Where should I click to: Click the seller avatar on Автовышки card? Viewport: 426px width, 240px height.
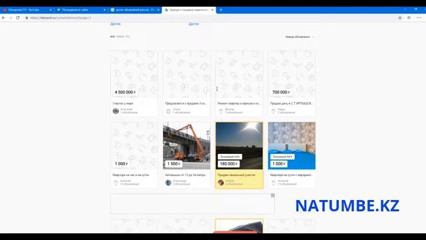(x=168, y=183)
